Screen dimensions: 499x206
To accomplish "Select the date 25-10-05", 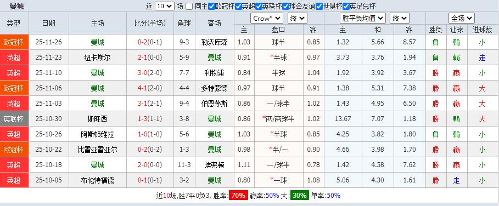I will click(49, 180).
